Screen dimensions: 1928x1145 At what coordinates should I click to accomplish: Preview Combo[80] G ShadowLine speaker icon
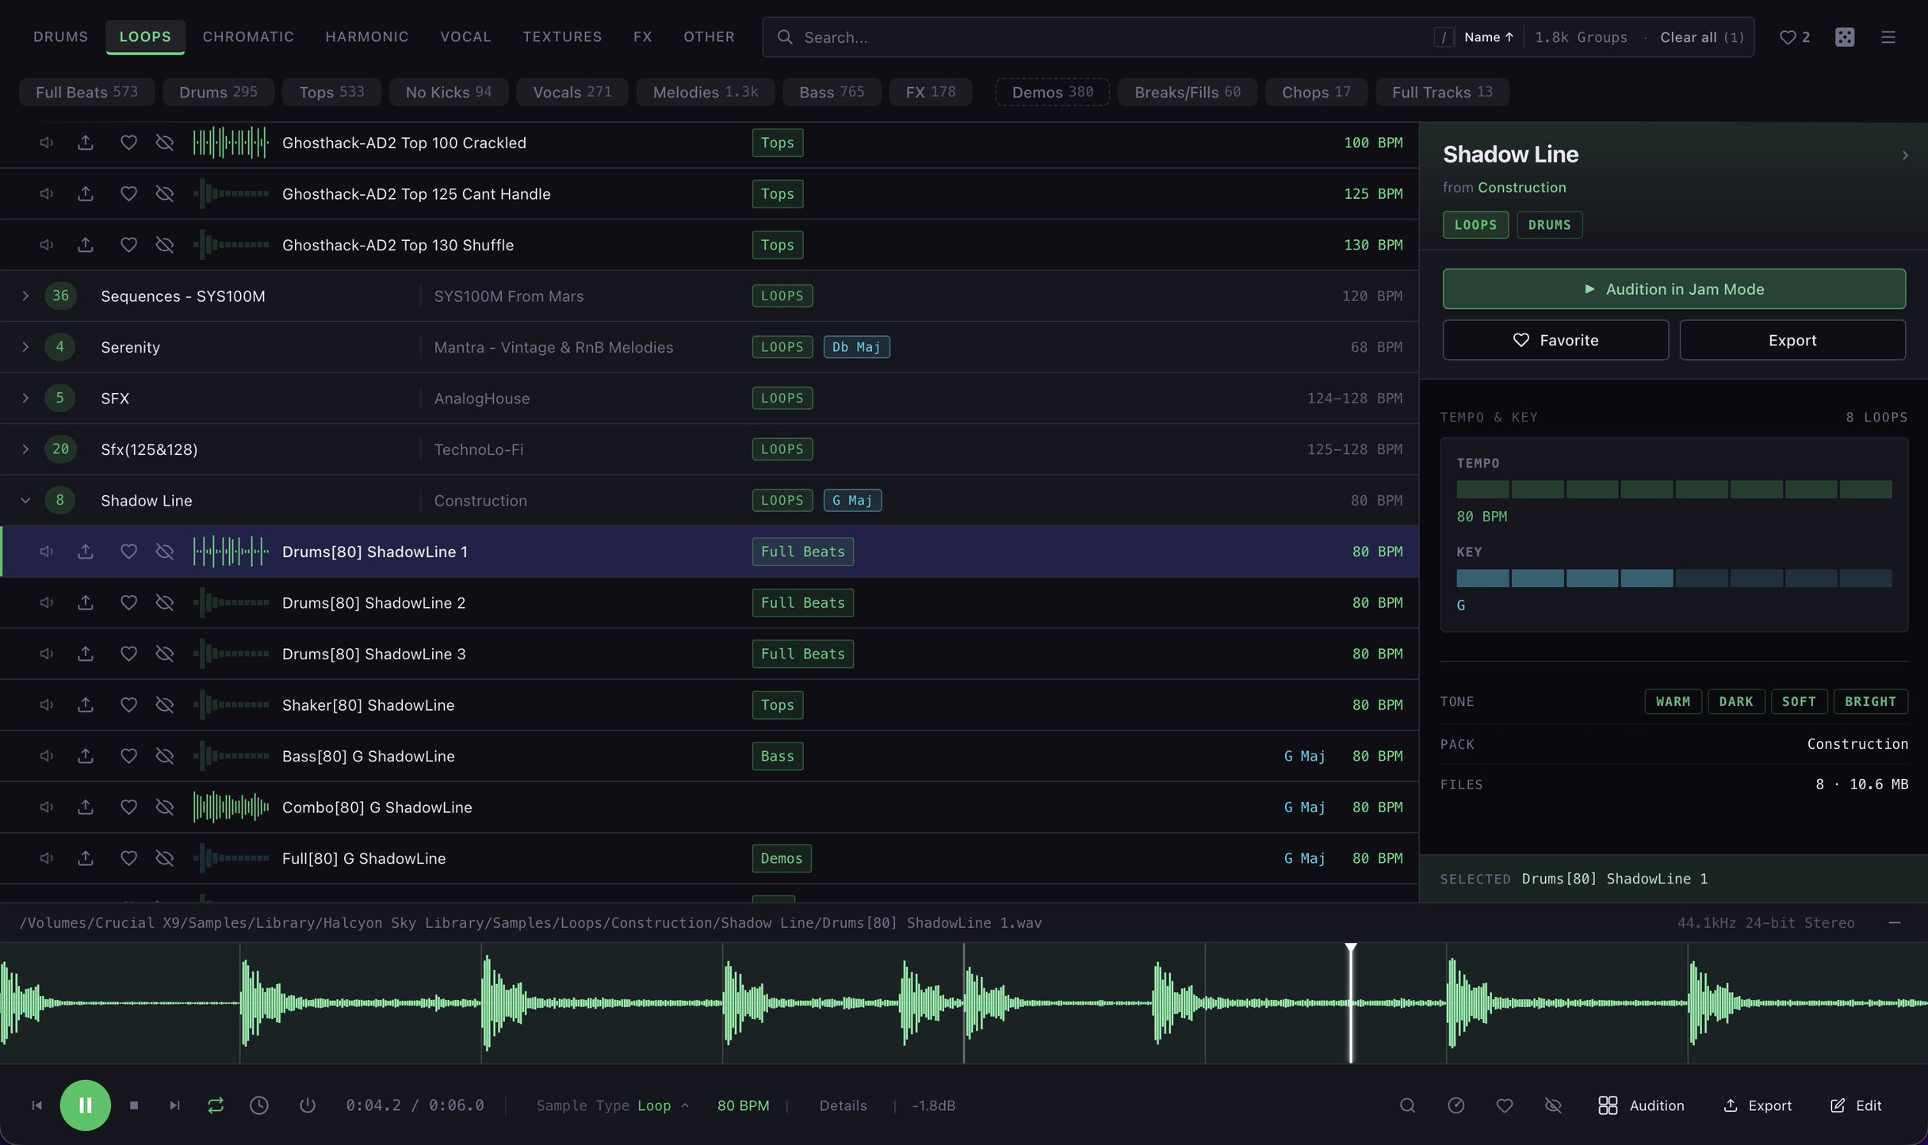(47, 807)
